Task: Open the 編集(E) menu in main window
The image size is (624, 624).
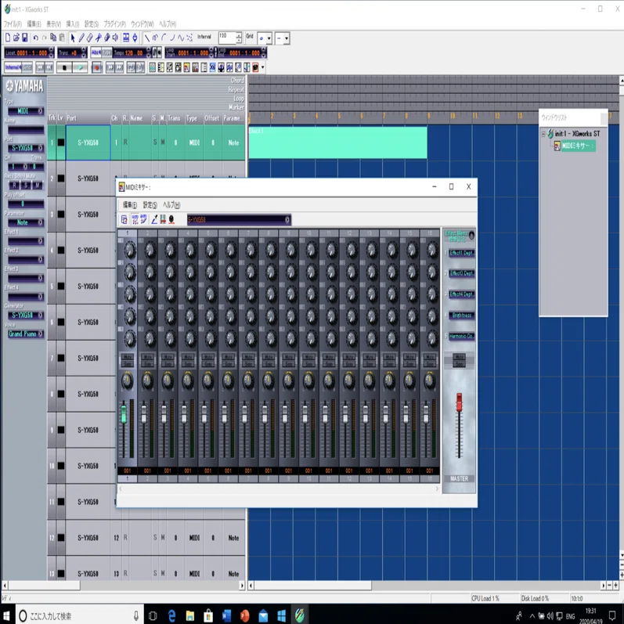Action: coord(34,23)
